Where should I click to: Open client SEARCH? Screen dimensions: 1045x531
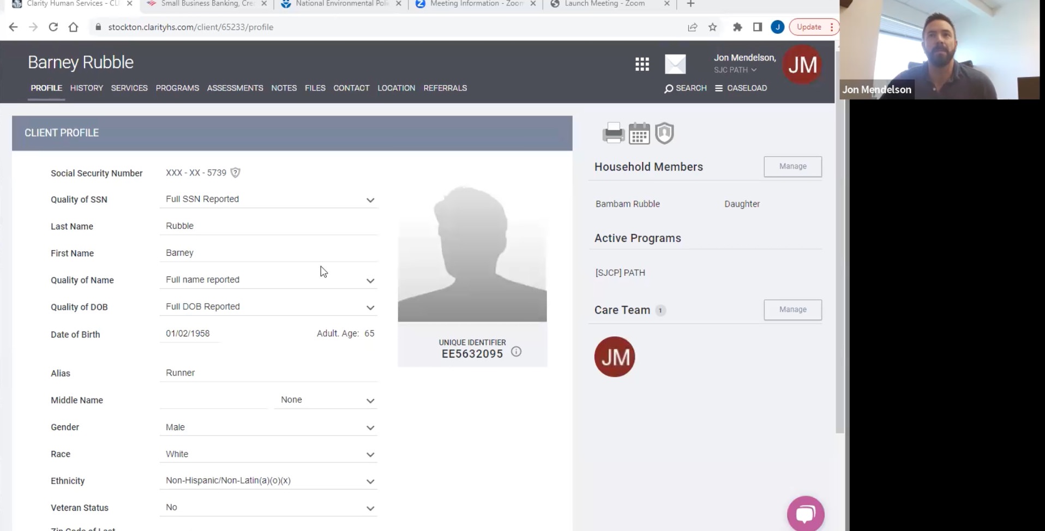click(686, 88)
